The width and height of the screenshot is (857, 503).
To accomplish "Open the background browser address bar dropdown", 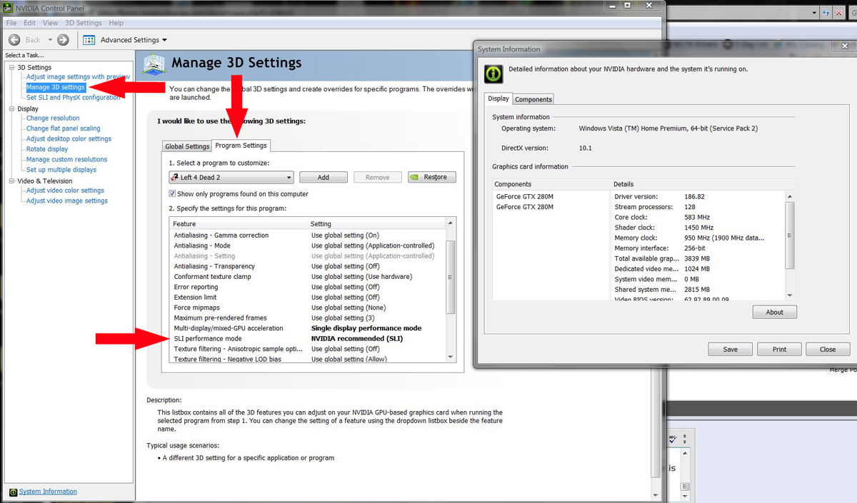I will [814, 13].
